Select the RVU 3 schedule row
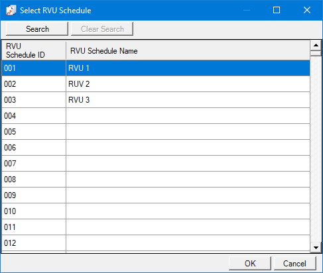Screen dimensions: 323x273 pos(156,100)
